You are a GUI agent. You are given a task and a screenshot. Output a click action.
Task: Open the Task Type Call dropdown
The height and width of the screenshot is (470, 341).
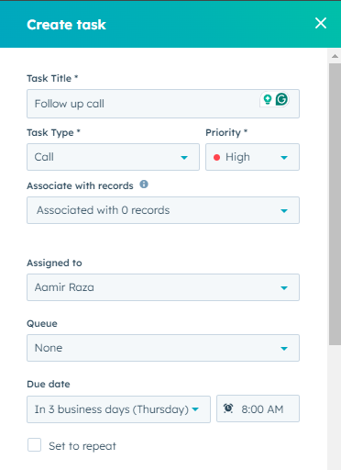[x=113, y=157]
